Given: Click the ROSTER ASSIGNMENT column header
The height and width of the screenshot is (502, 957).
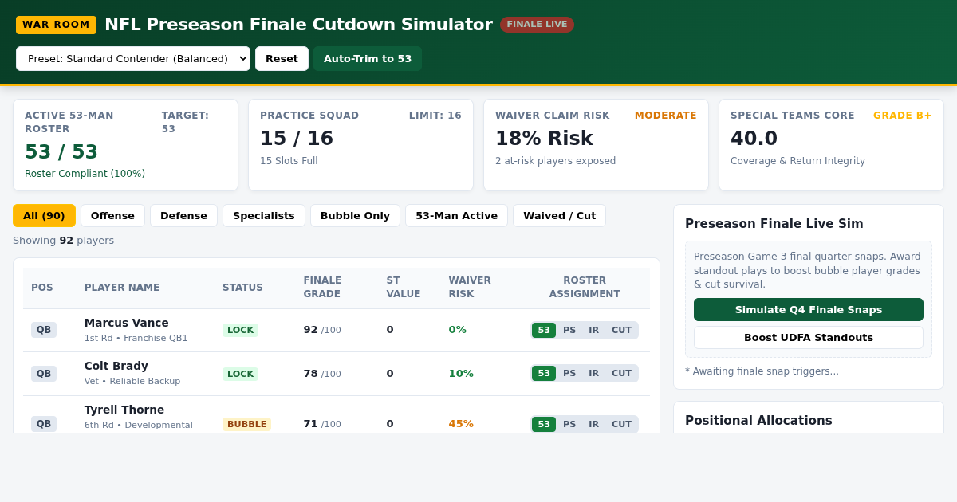Looking at the screenshot, I should click(x=585, y=287).
